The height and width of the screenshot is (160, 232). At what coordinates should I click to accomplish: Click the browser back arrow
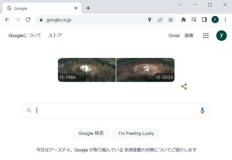point(7,20)
